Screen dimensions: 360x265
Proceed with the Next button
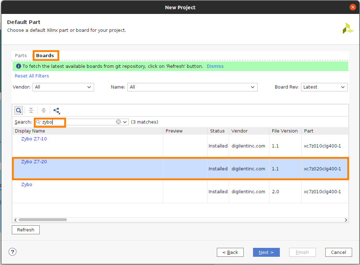pyautogui.click(x=266, y=252)
